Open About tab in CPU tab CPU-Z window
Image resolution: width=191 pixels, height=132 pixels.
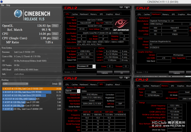pyautogui.click(x=117, y=14)
